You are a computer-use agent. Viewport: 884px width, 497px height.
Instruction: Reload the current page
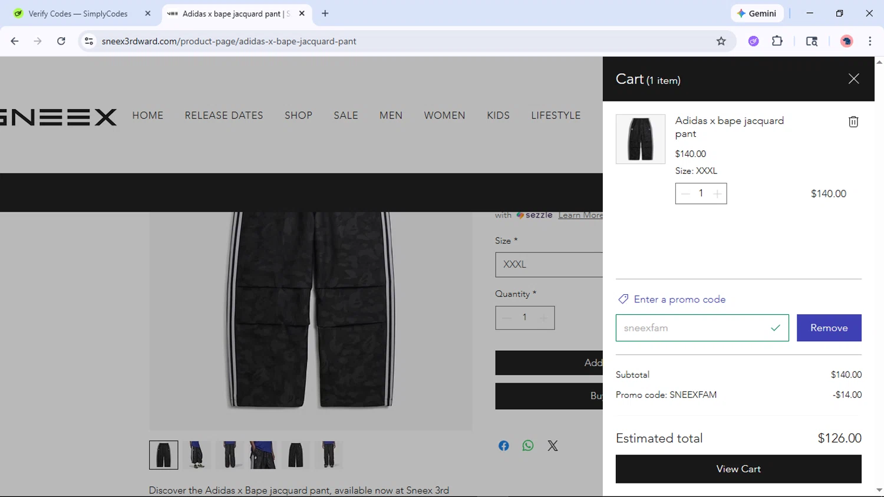click(x=61, y=41)
